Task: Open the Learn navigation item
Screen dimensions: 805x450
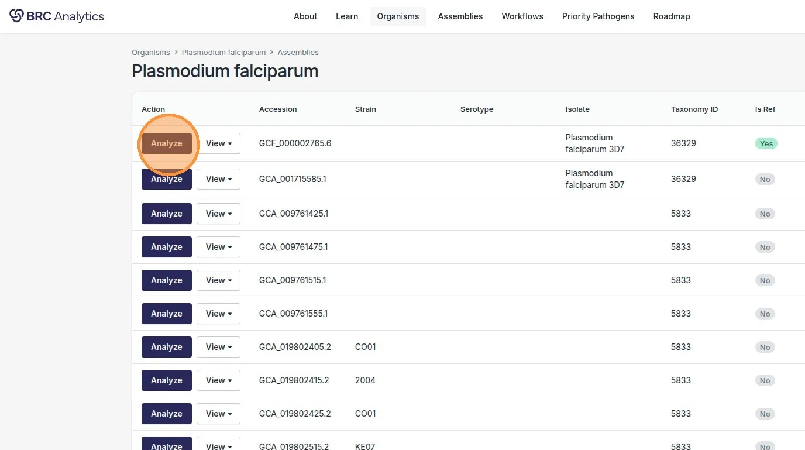Action: click(347, 16)
